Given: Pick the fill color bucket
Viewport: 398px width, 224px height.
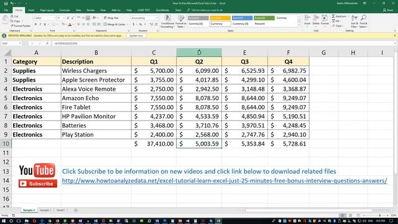Looking at the screenshot, I should [63, 25].
